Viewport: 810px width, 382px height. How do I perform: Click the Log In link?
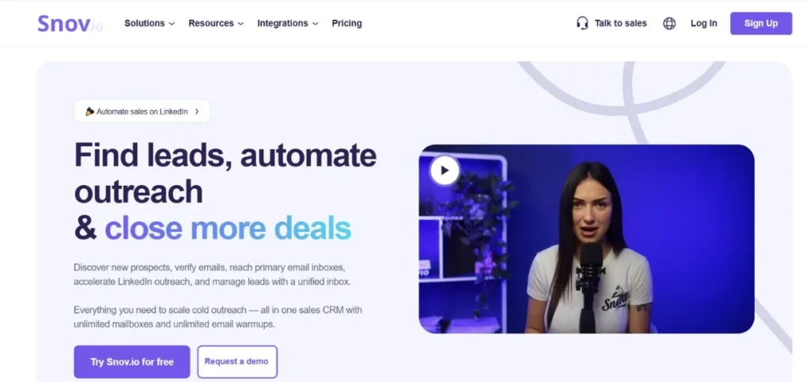pos(703,23)
